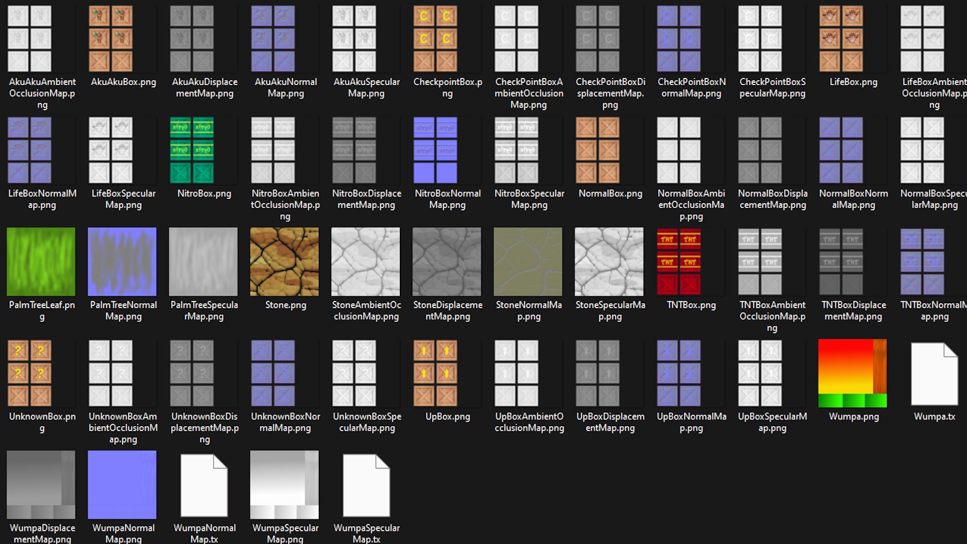Click the filename label 'NitroBox.png'
The height and width of the screenshot is (544, 967).
point(204,193)
